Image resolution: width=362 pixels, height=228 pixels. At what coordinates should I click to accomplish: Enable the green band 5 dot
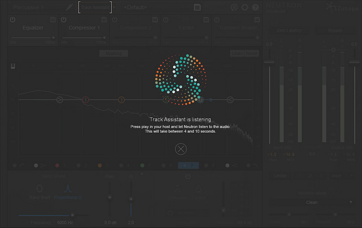click(143, 165)
